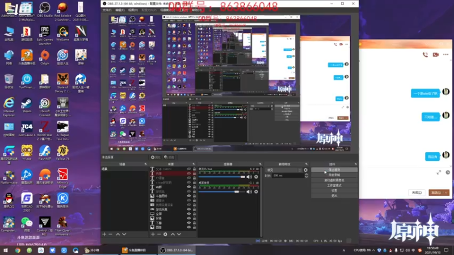
Task: Toggle visibility of 背景 source
Action: click(189, 218)
